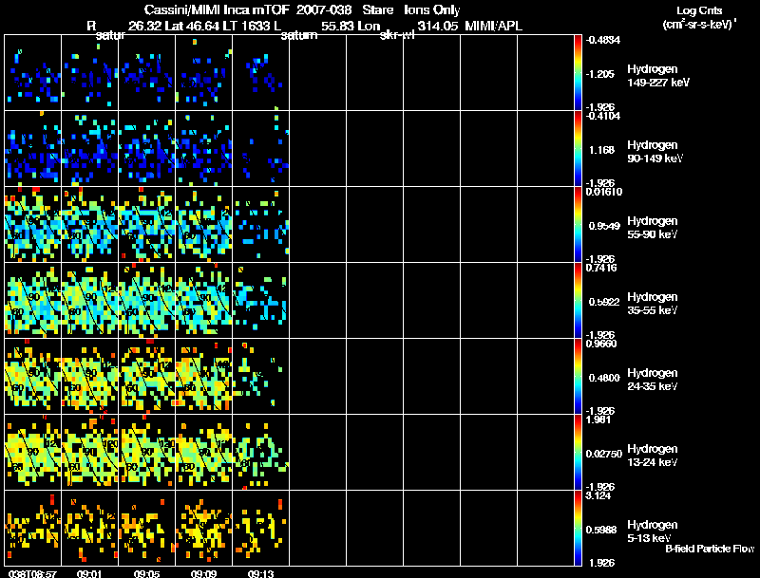The image size is (760, 578).
Task: Click the 'Ions Only' text in title
Action: 432,10
